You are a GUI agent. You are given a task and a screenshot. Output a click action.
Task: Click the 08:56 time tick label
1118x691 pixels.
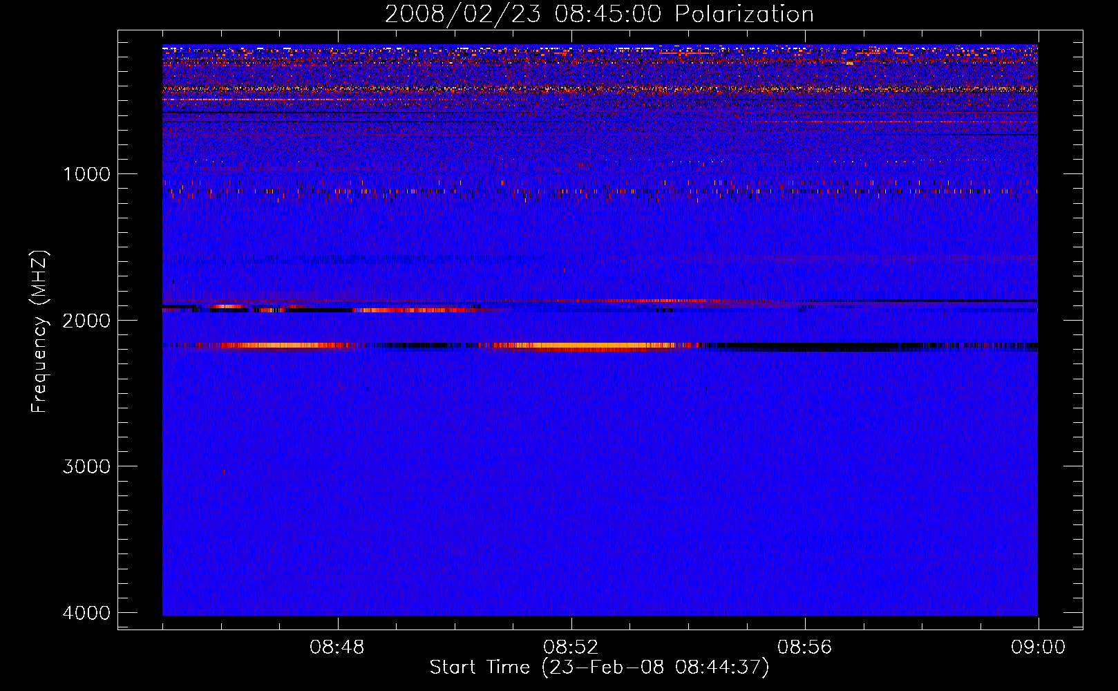pyautogui.click(x=804, y=647)
